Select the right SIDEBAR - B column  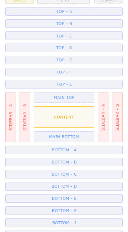pyautogui.click(x=117, y=117)
